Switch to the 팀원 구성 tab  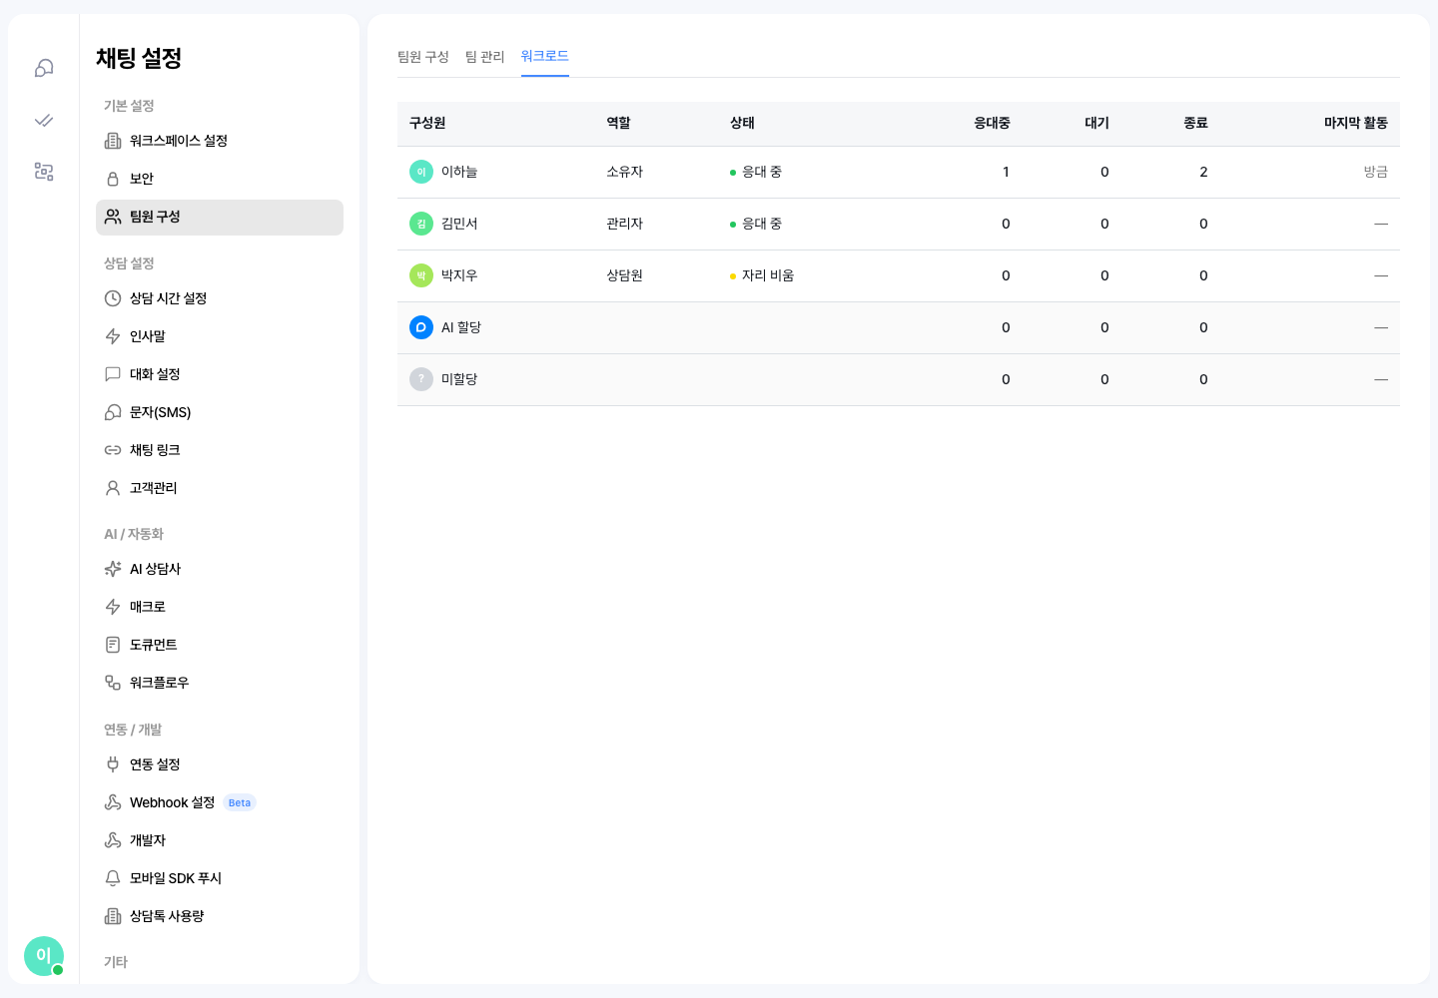[423, 57]
